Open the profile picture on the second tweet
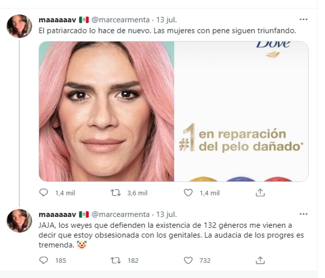The image size is (325, 278). [19, 221]
